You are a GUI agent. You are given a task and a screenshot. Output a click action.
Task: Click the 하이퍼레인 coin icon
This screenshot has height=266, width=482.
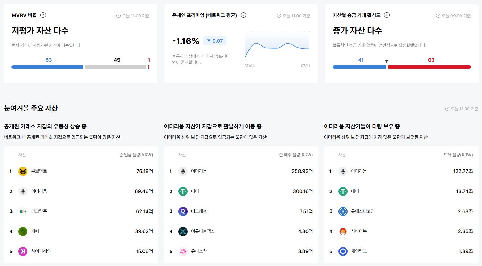click(23, 251)
